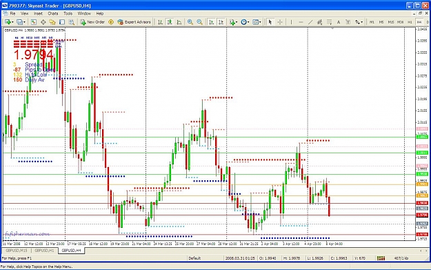This screenshot has height=270, width=431.
Task: Click the Periods clock icon
Action: 243,22
